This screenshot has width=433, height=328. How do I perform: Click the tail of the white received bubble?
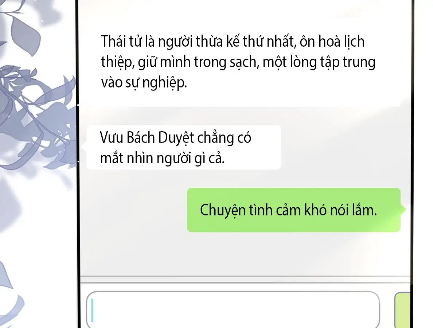85,144
